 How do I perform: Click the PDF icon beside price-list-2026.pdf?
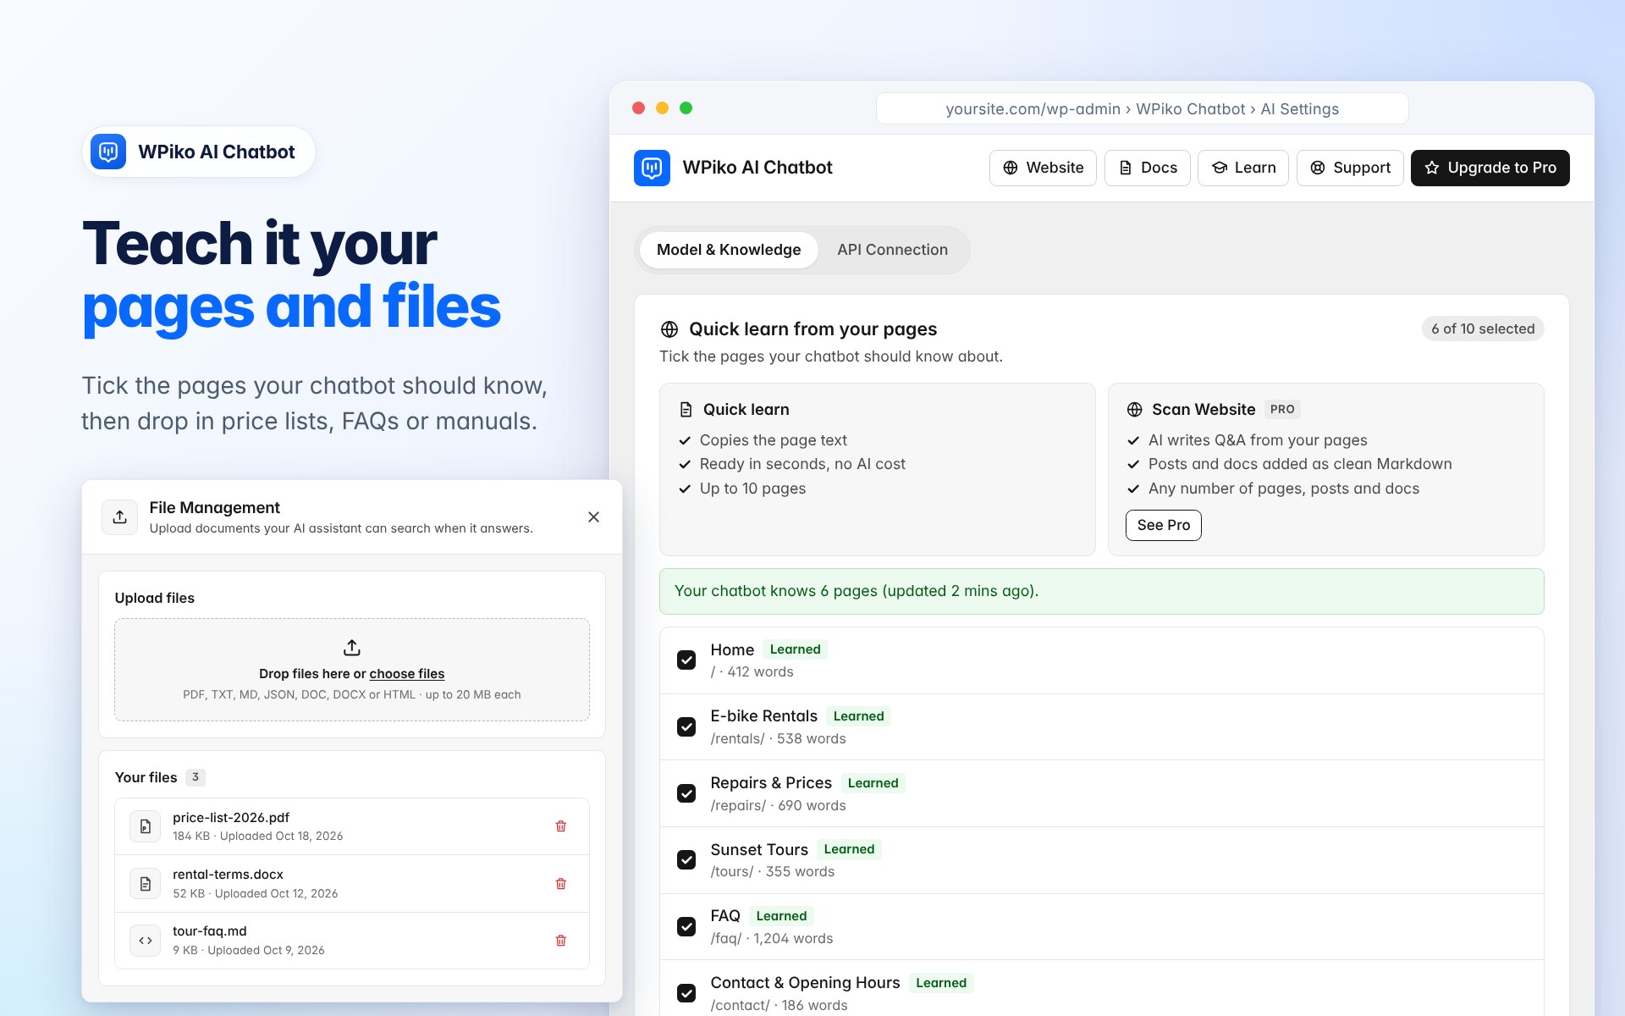(x=146, y=826)
